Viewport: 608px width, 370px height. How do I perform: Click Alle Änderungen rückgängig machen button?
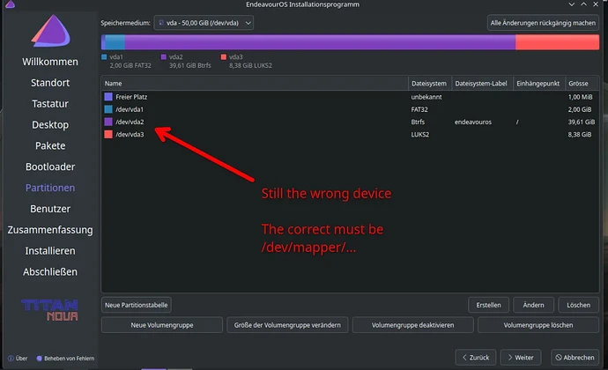coord(543,23)
